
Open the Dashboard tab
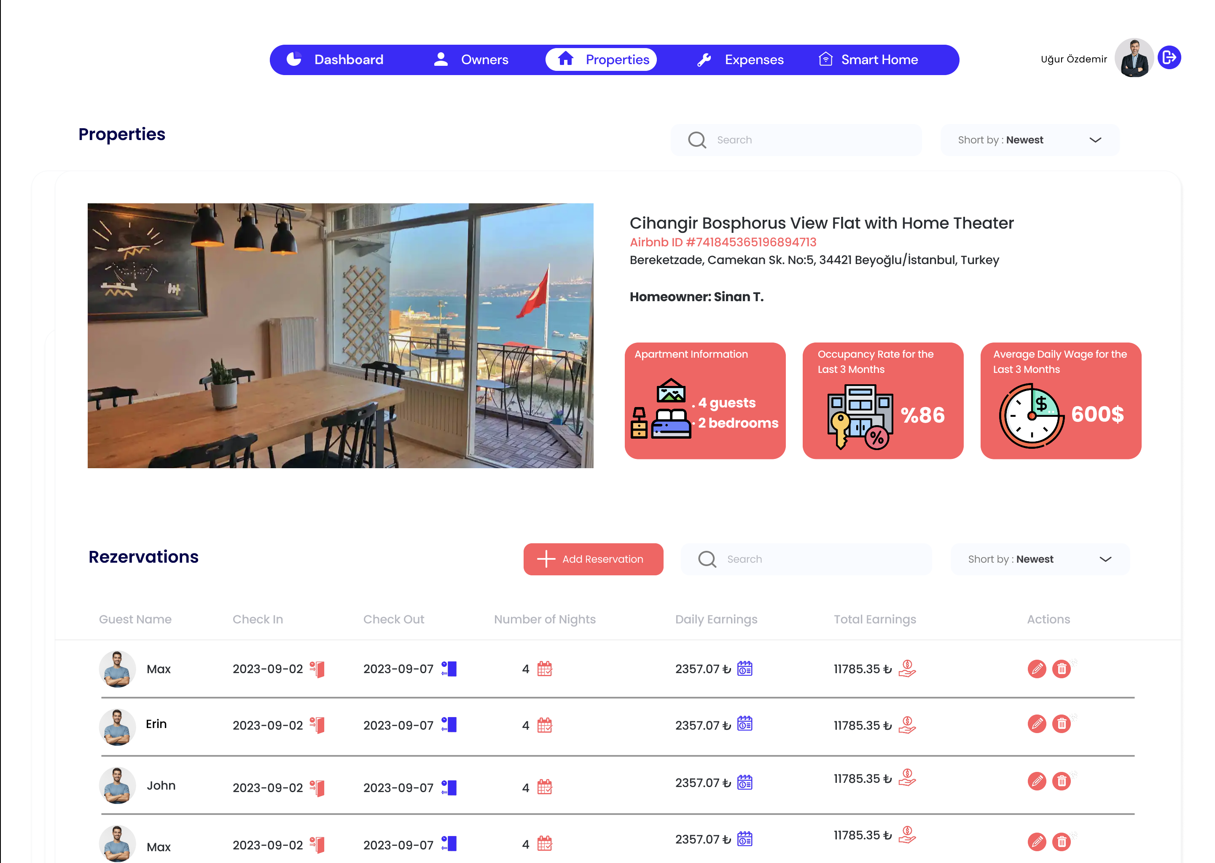pyautogui.click(x=335, y=59)
